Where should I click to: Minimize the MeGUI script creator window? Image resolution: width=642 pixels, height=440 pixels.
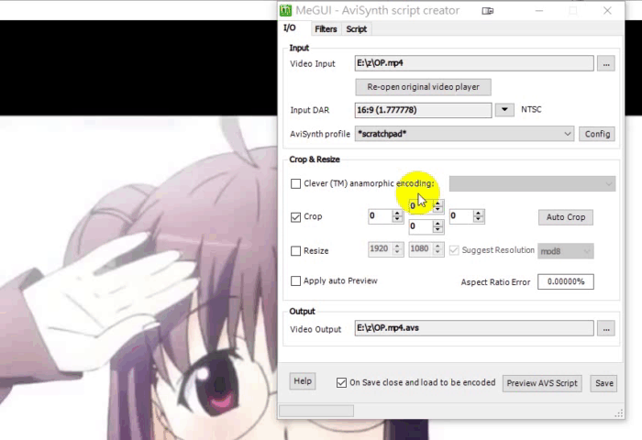(539, 11)
